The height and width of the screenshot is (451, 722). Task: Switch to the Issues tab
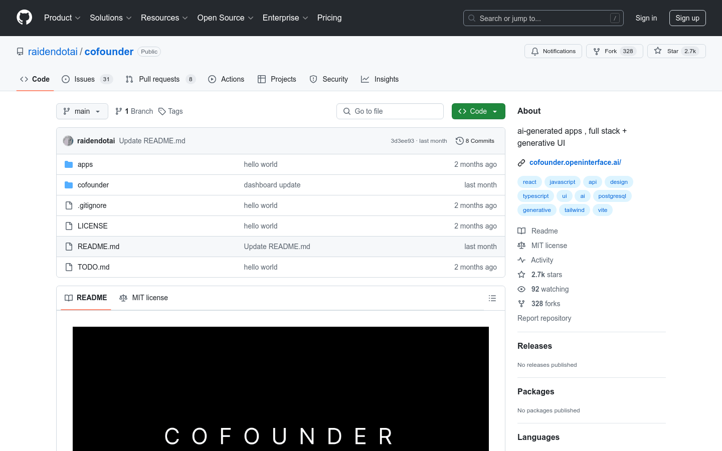87,79
